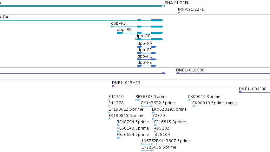This screenshot has width=270, height=152.
Task: Click the RE68143.5prime feature glyph
Action: 118,131
